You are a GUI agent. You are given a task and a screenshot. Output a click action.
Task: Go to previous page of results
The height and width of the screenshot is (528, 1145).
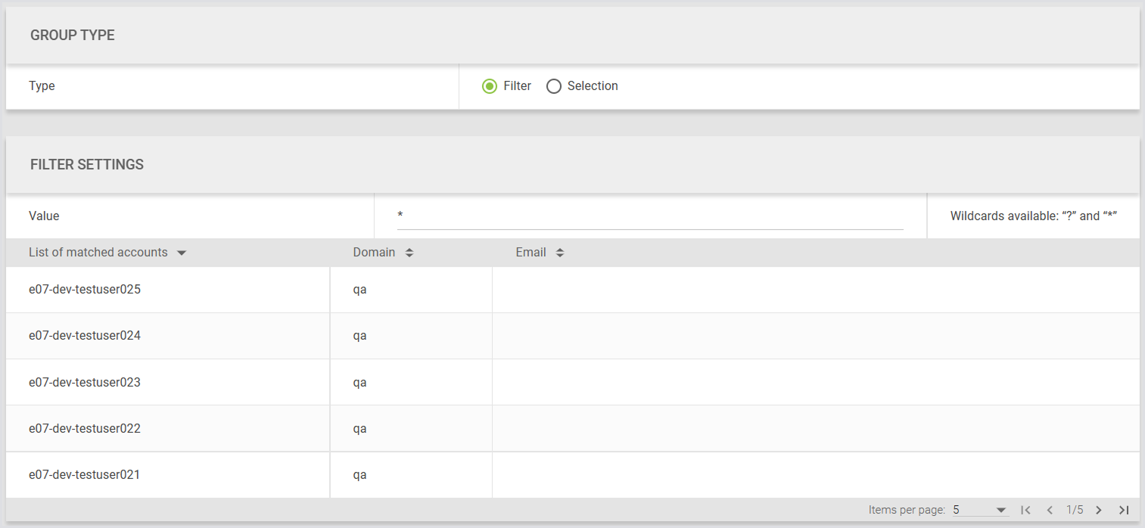point(1050,510)
